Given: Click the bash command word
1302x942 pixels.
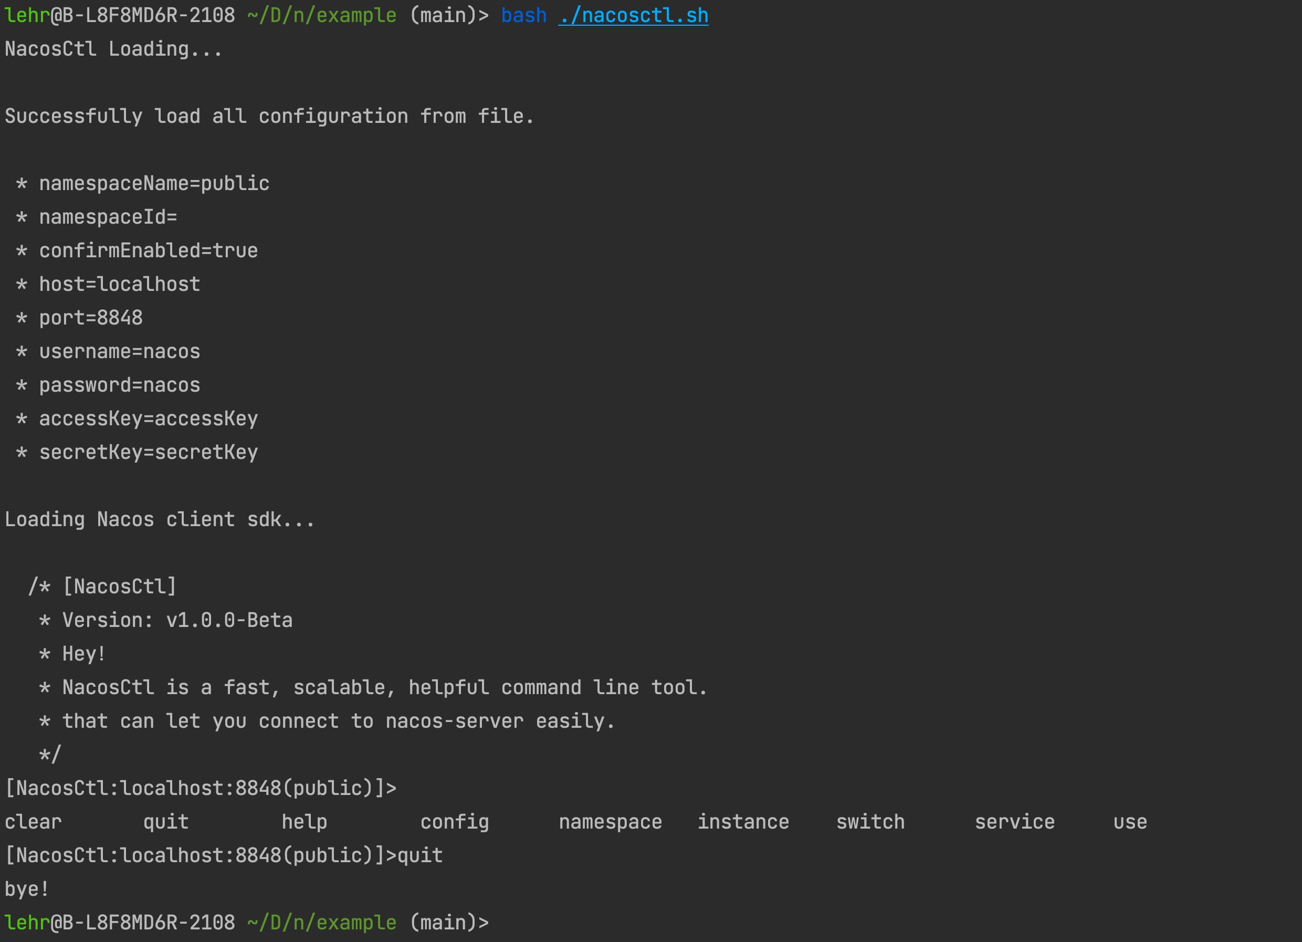Looking at the screenshot, I should coord(523,16).
